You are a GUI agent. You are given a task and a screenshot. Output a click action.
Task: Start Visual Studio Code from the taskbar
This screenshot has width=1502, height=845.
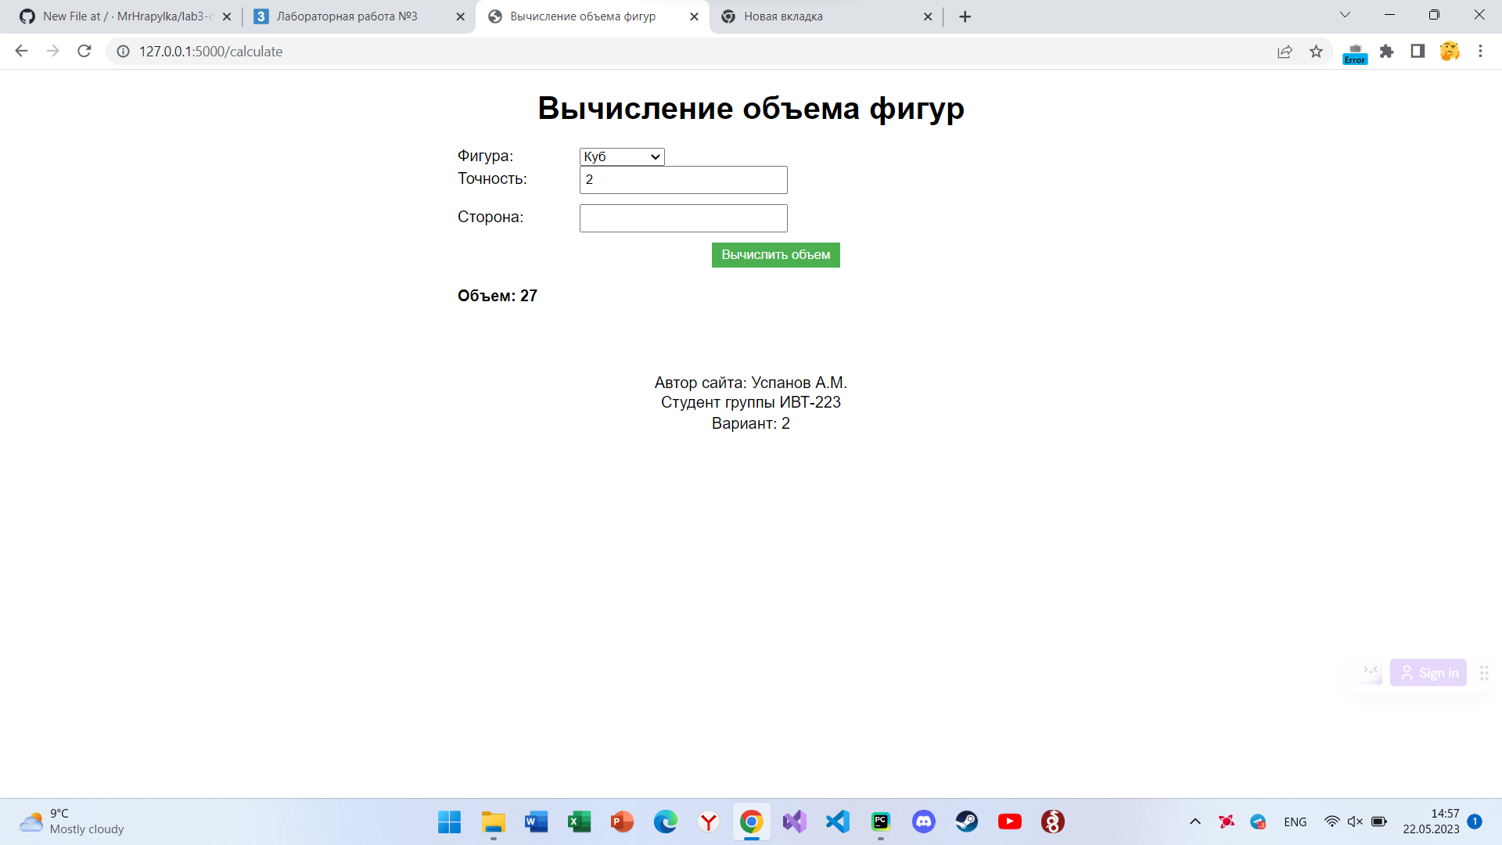837,822
